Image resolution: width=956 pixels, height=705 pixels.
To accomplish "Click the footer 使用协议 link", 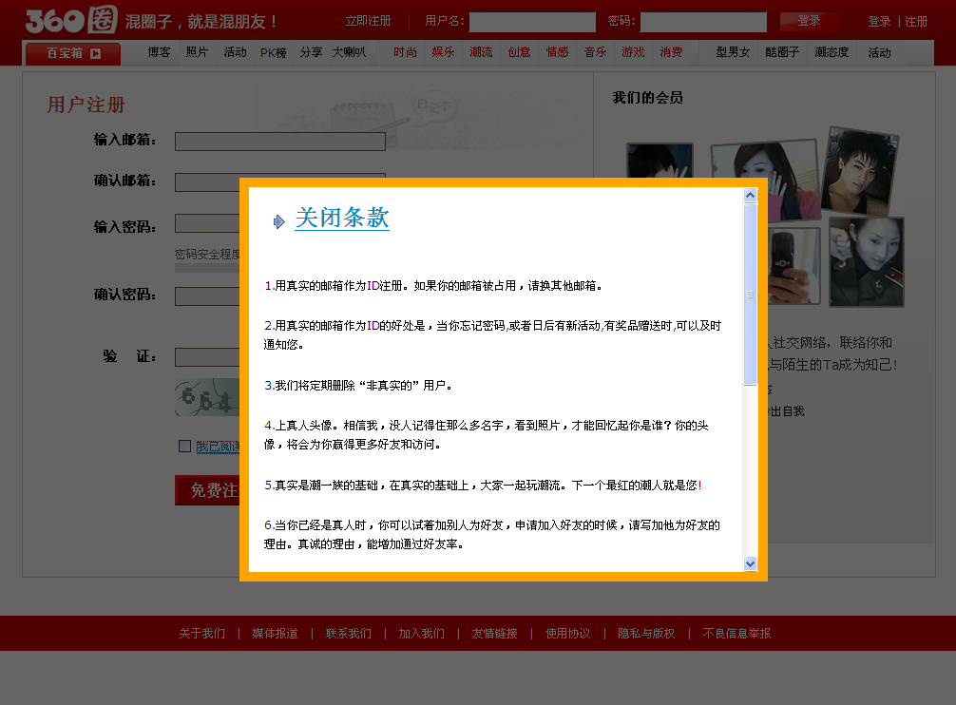I will [567, 634].
